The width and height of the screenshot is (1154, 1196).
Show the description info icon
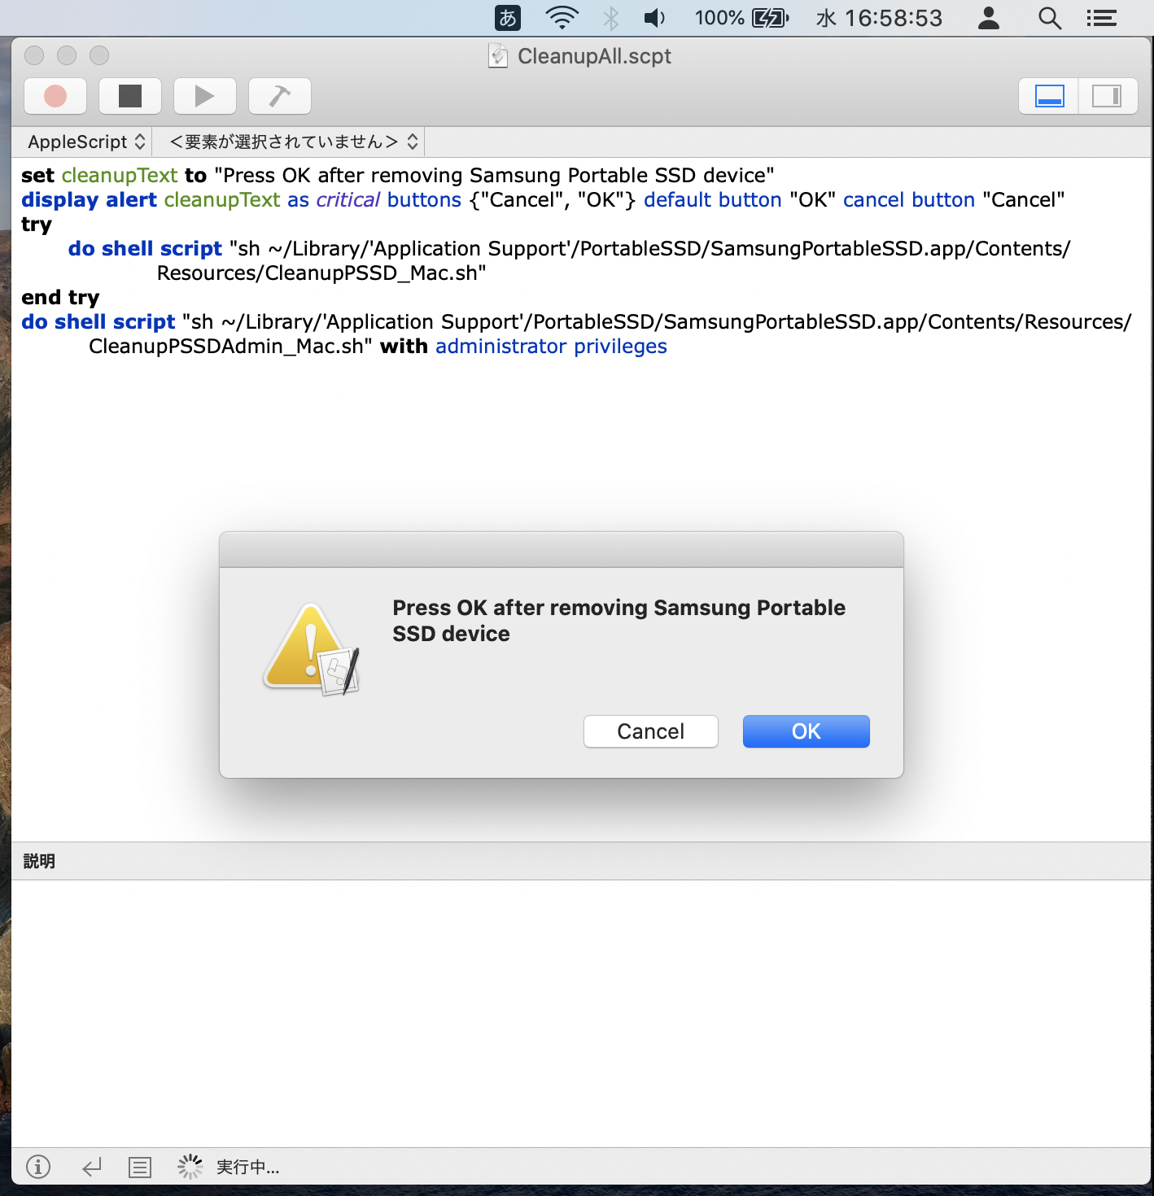pyautogui.click(x=38, y=1167)
